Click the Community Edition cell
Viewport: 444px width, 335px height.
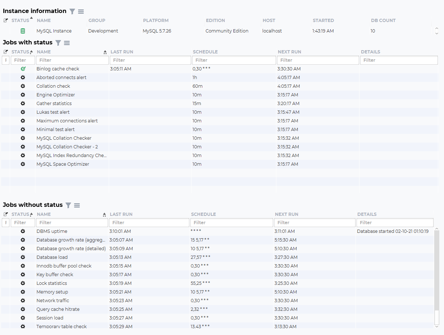tap(227, 31)
